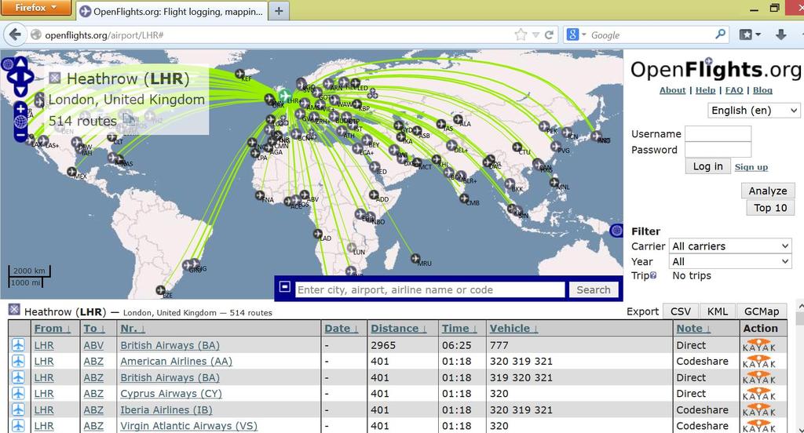
Task: Open the language dropdown English (en)
Action: point(753,110)
